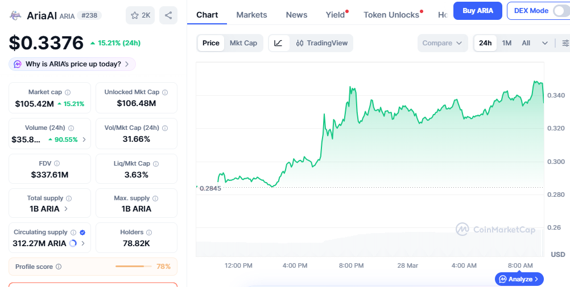The height and width of the screenshot is (287, 570).
Task: Click the $0.3376 price value
Action: click(46, 43)
